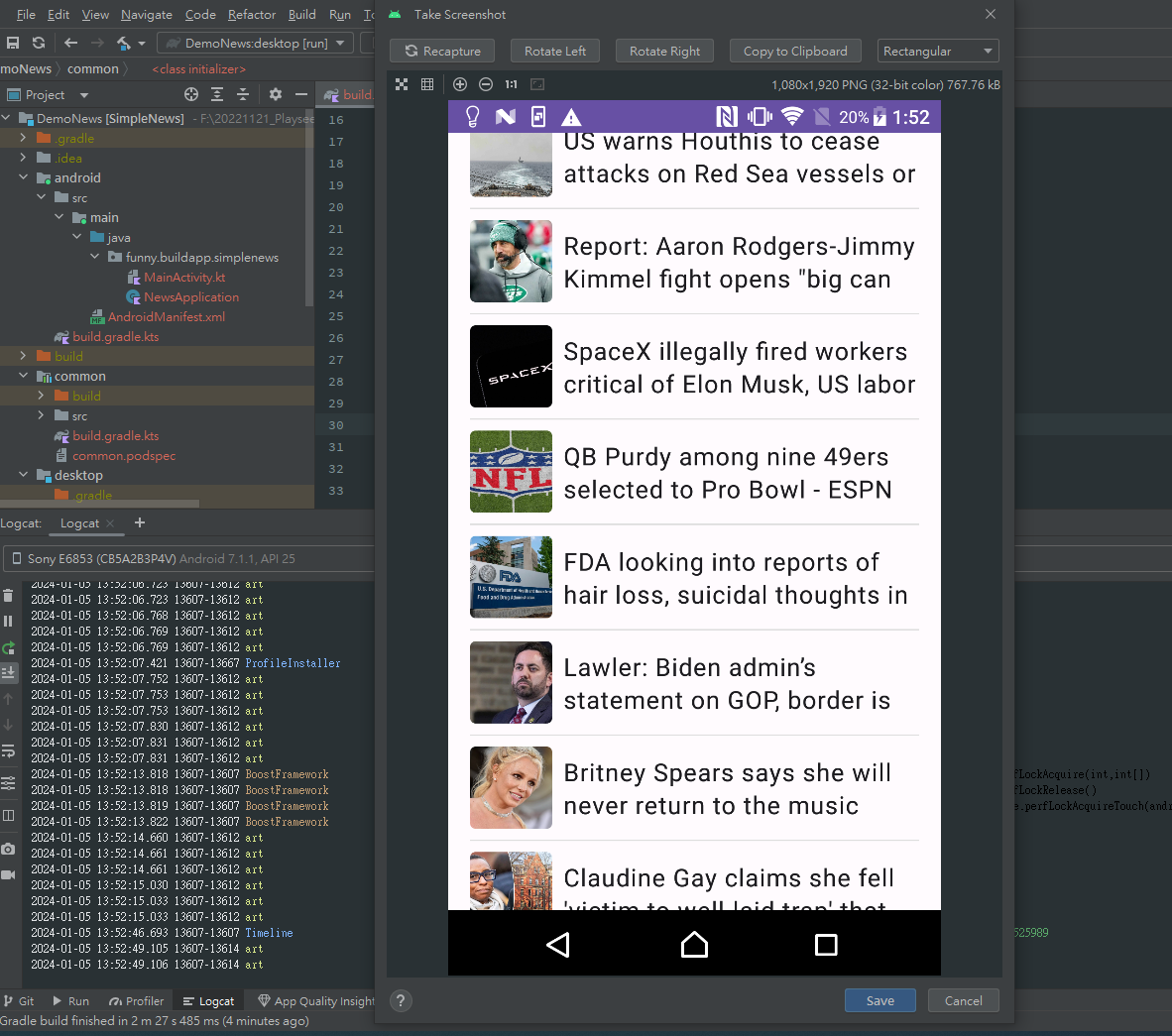The width and height of the screenshot is (1172, 1036).
Task: Navigate back with the left arrow icon
Action: click(71, 43)
